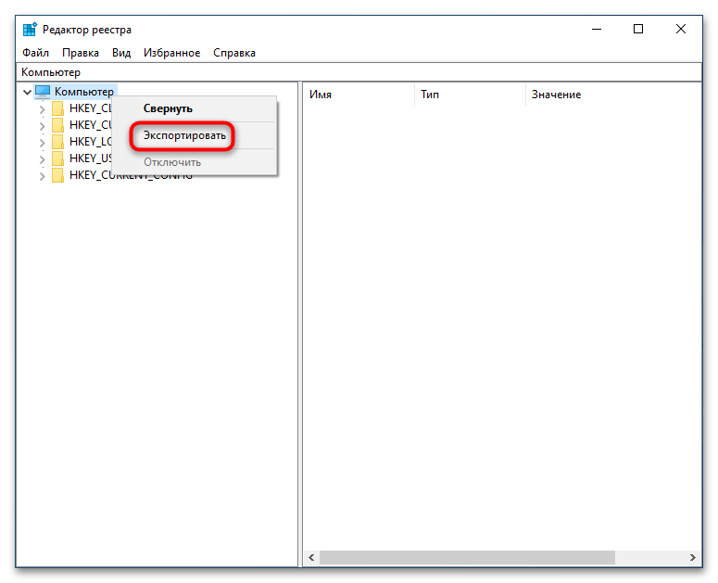
Task: Maximize the Редактор реестра window
Action: tap(638, 30)
